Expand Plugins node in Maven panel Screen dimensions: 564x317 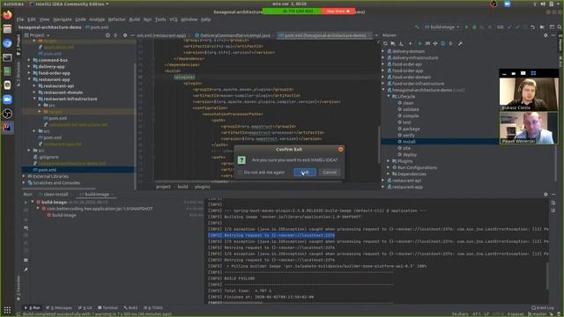pos(389,161)
